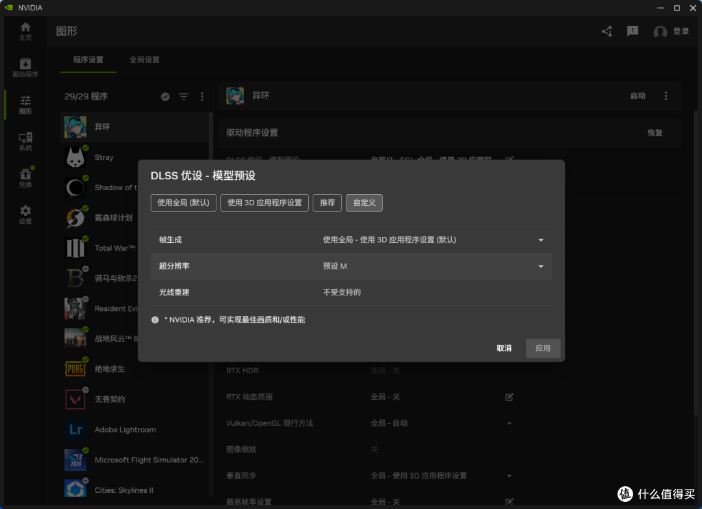
Task: Click the RTX HDR setting row
Action: (370, 371)
